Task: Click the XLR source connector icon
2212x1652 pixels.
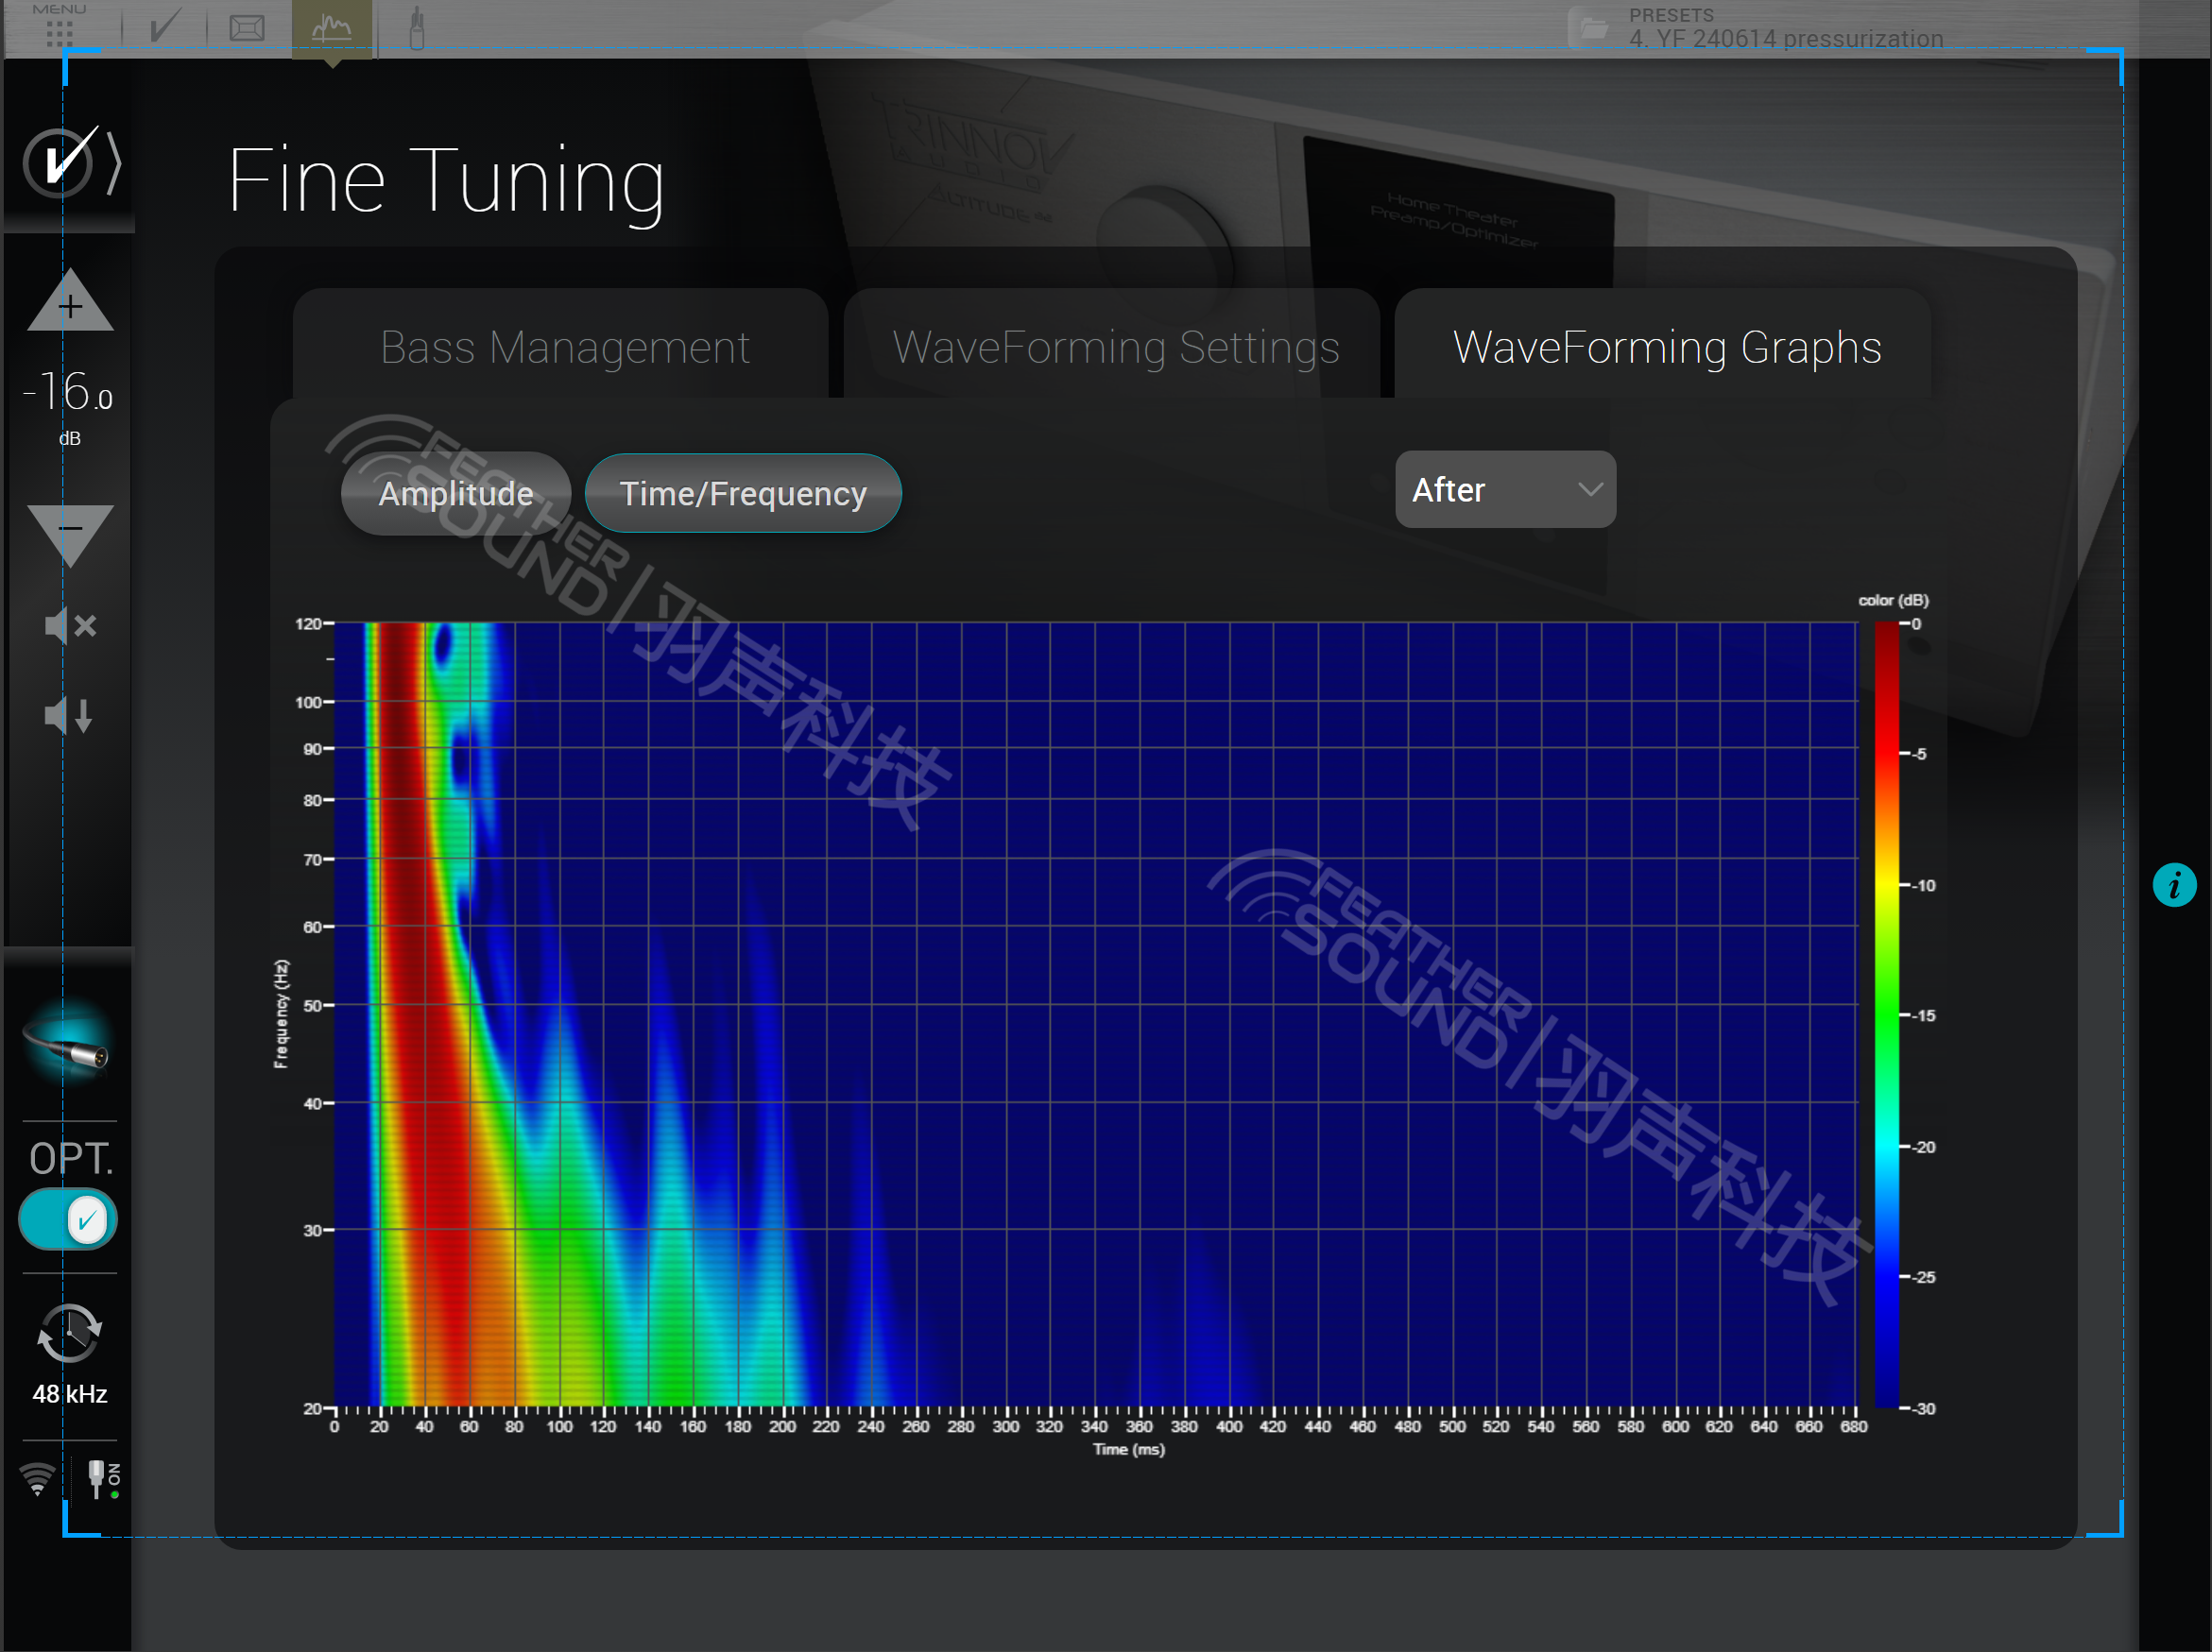Action: (68, 1046)
